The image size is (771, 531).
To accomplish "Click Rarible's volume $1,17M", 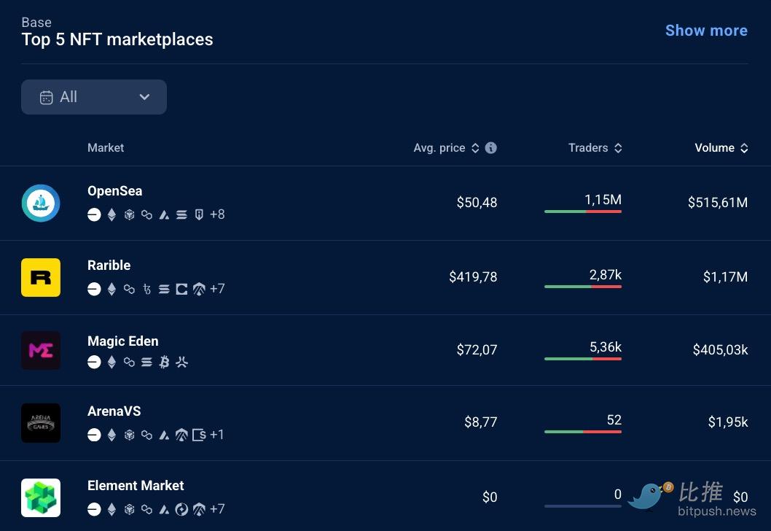I will (x=725, y=276).
